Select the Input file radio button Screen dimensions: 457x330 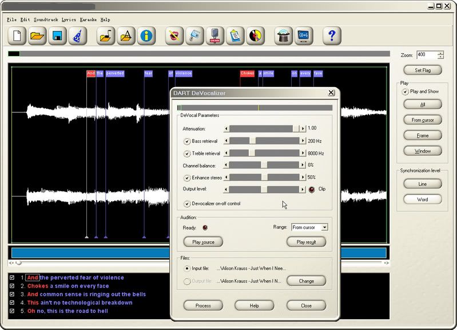point(186,268)
